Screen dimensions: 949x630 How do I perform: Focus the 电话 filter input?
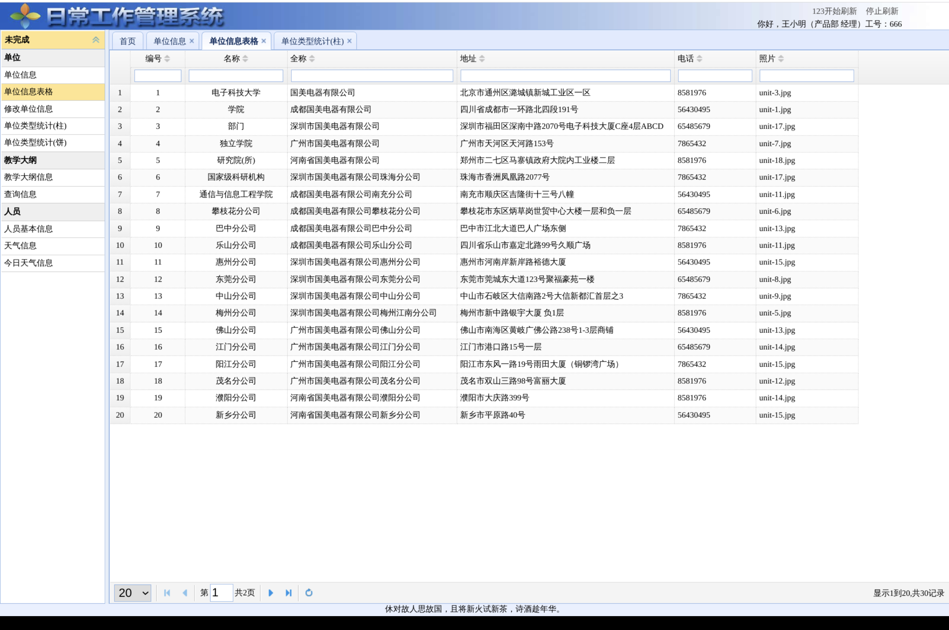coord(715,76)
